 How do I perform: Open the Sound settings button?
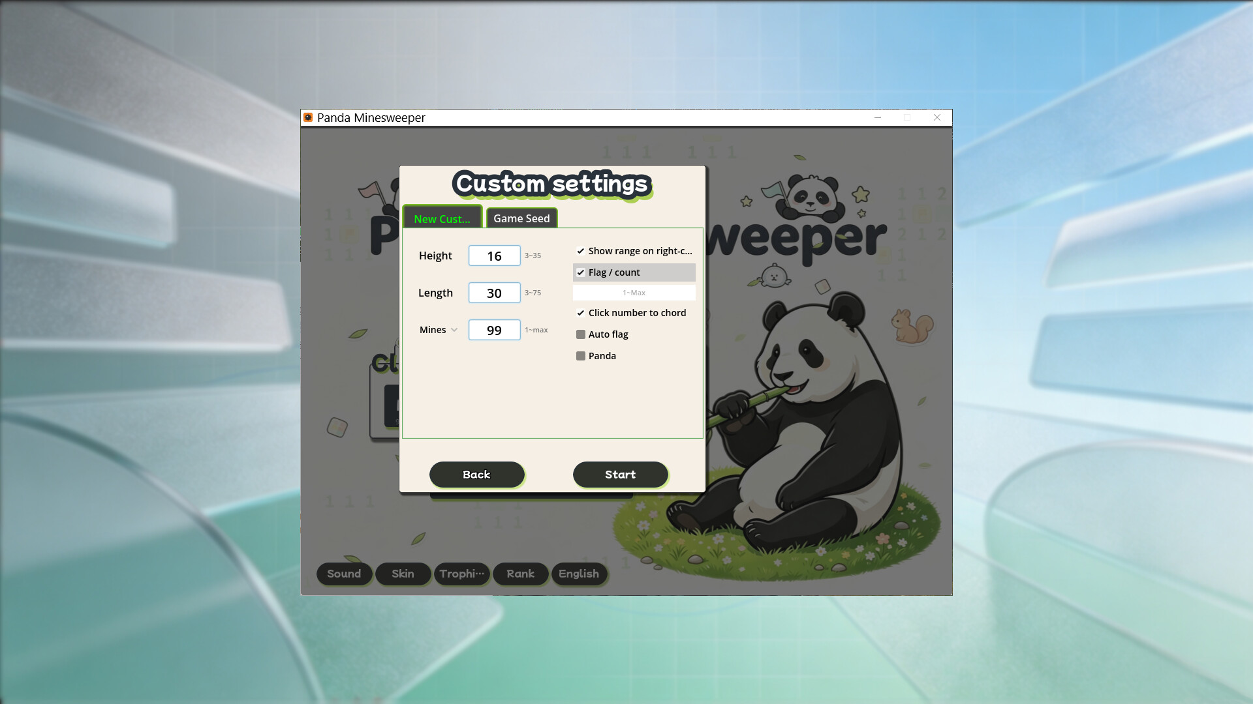[344, 574]
